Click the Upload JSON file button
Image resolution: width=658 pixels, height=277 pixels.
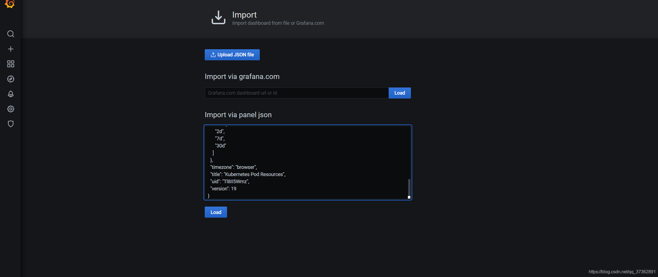(232, 55)
